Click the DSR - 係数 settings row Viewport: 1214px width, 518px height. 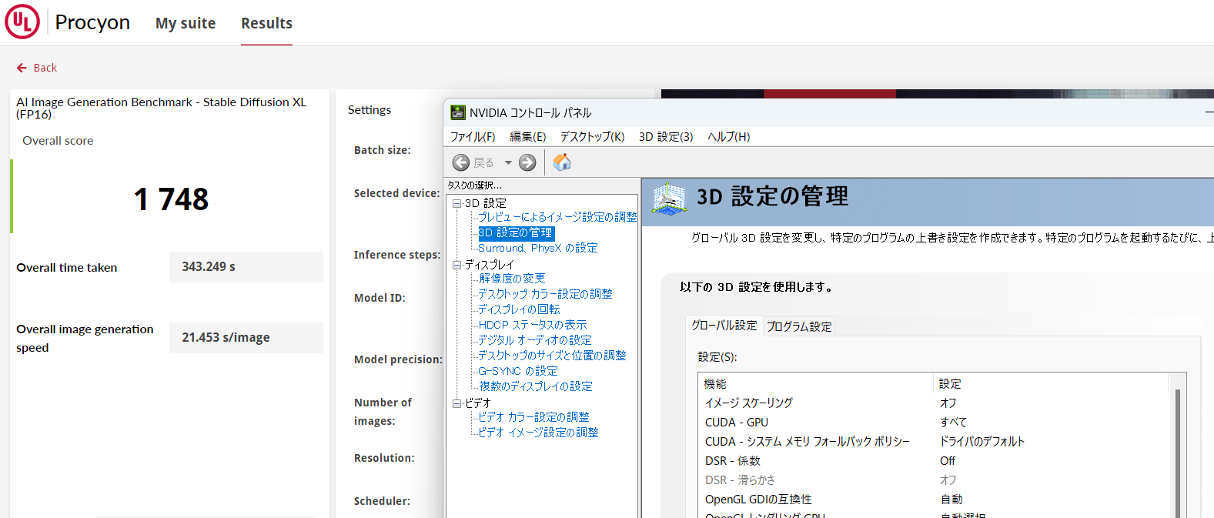pos(935,460)
